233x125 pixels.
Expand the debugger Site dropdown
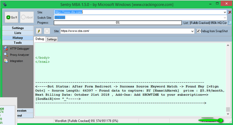192,31
